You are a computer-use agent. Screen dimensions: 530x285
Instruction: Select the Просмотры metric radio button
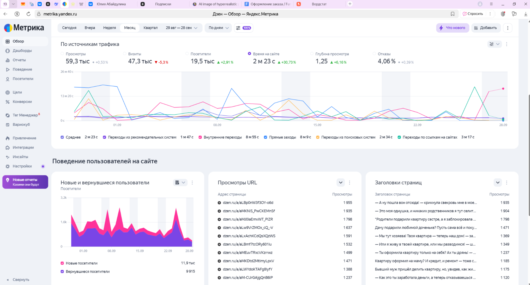(x=62, y=54)
